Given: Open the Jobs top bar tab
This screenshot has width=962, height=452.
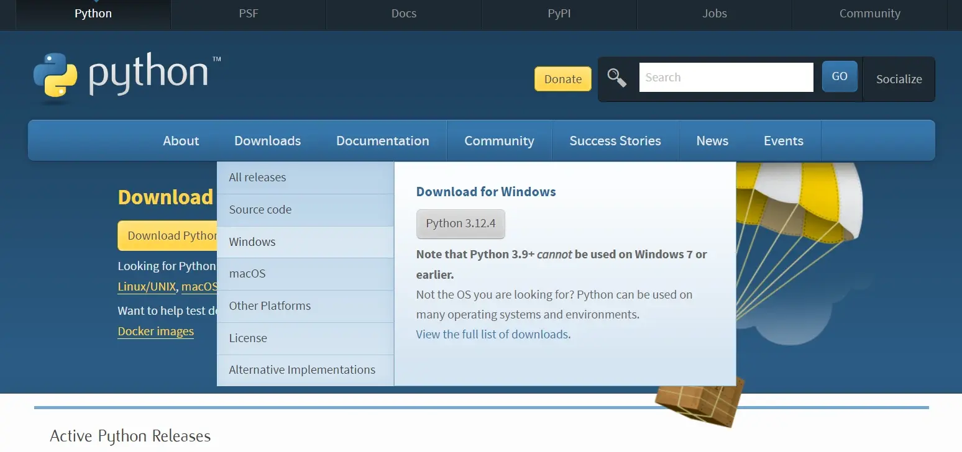Looking at the screenshot, I should pyautogui.click(x=715, y=14).
